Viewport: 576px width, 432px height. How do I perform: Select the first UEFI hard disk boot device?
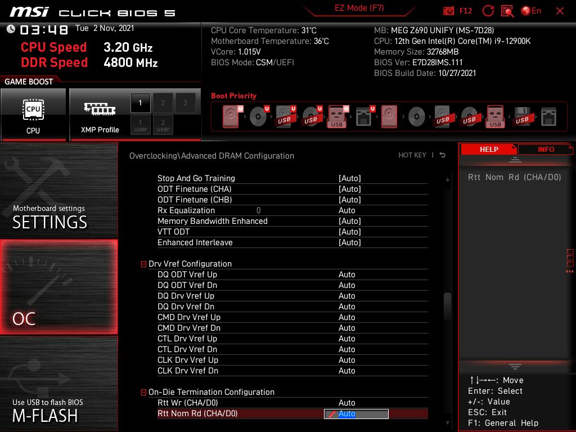point(232,116)
